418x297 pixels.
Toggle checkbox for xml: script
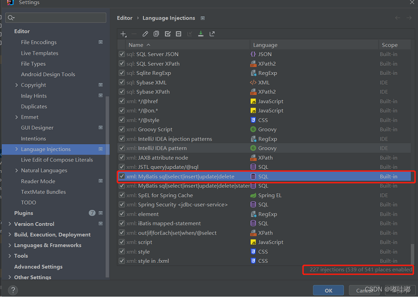point(122,242)
